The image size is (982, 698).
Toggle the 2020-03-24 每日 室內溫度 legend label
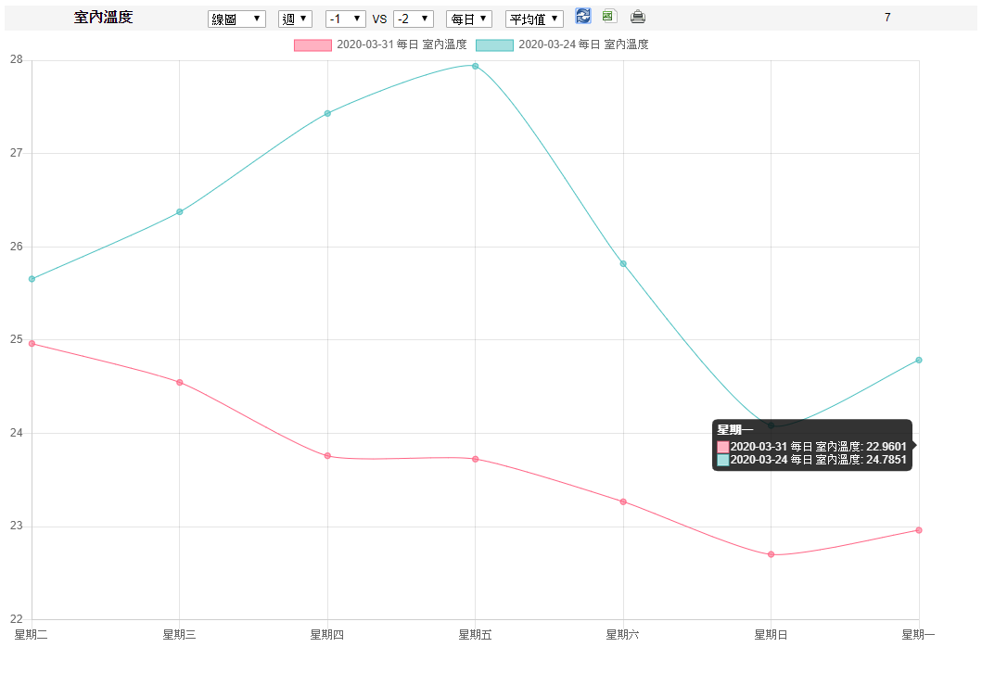[582, 44]
